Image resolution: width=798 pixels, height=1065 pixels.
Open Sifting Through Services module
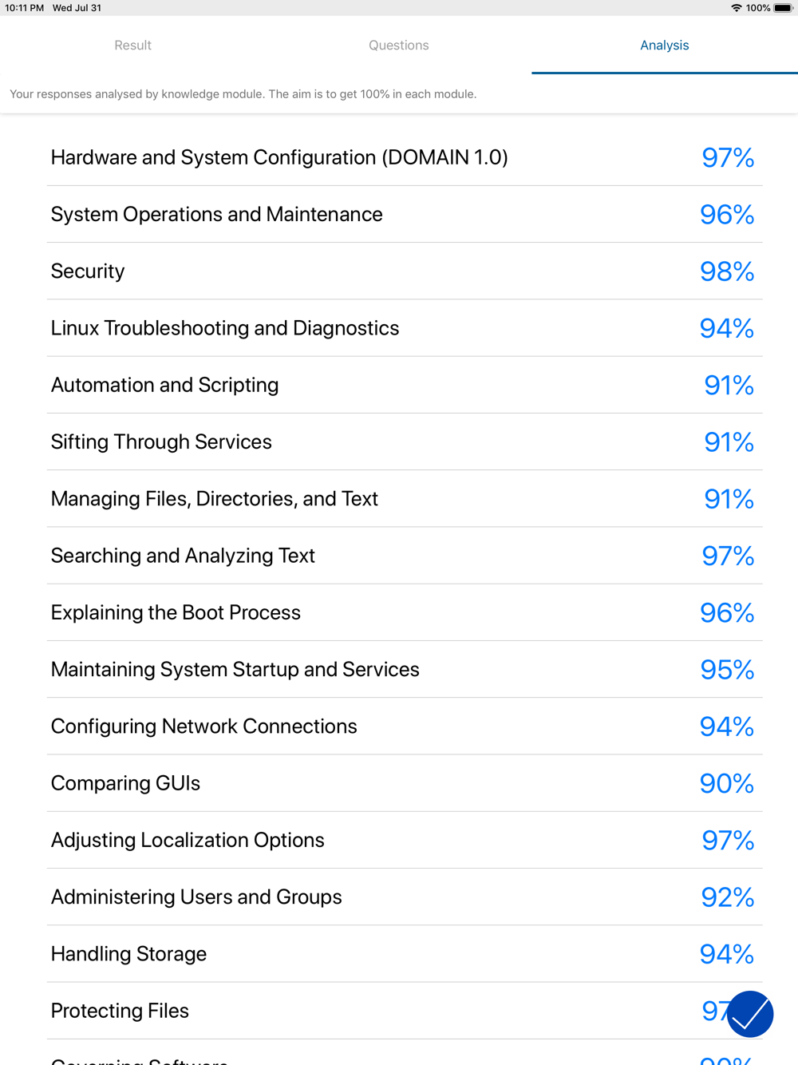coord(405,441)
